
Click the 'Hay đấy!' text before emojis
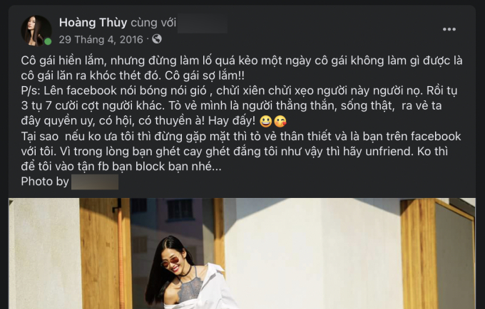(232, 121)
